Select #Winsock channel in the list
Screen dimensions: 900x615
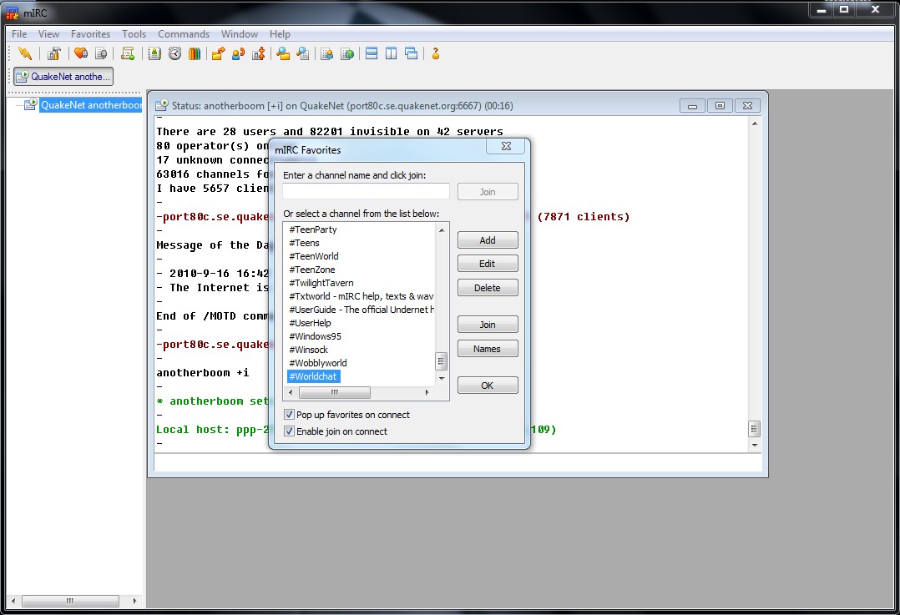(x=309, y=350)
